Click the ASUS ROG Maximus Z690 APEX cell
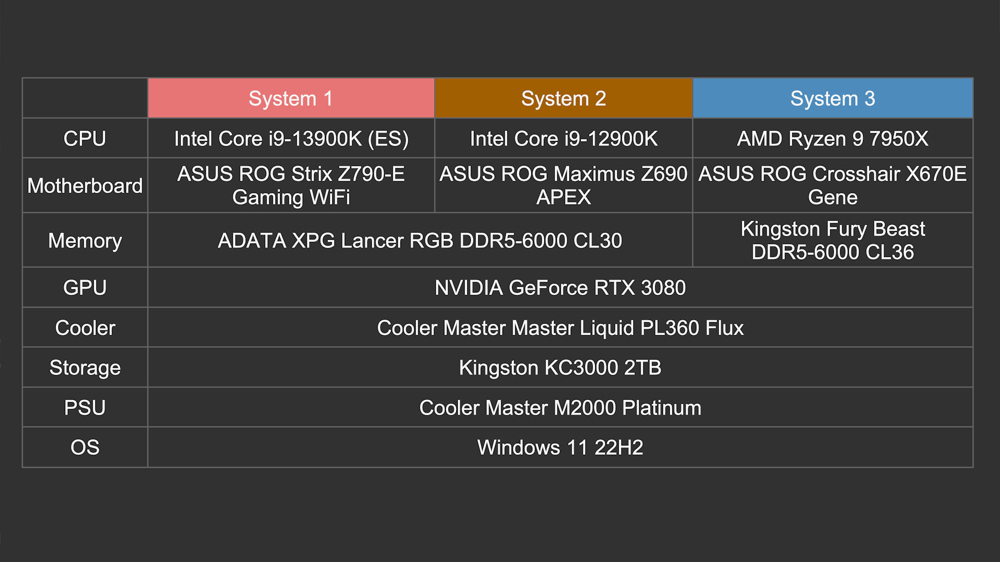 click(x=564, y=186)
